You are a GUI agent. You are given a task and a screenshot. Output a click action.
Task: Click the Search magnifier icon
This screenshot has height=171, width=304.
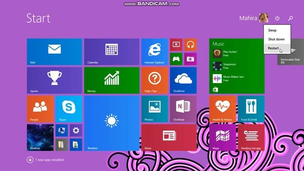click(x=290, y=18)
